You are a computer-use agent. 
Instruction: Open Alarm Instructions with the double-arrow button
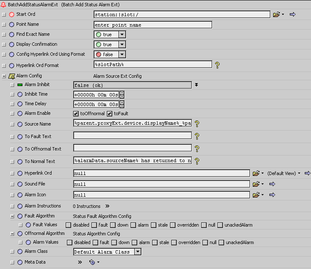pos(107,206)
